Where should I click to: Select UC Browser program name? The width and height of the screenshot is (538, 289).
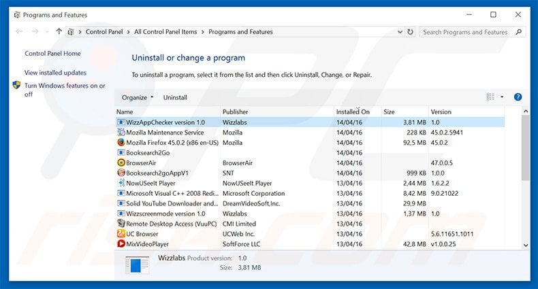[142, 234]
